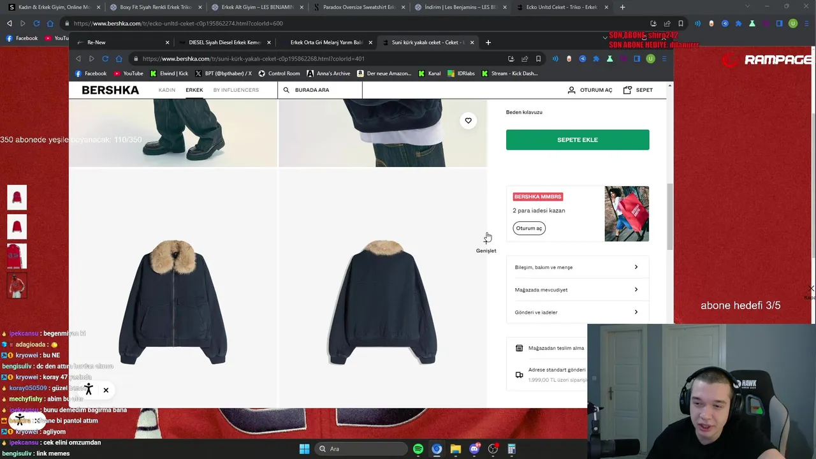
Task: Click reload in inner browser toolbar
Action: (105, 59)
